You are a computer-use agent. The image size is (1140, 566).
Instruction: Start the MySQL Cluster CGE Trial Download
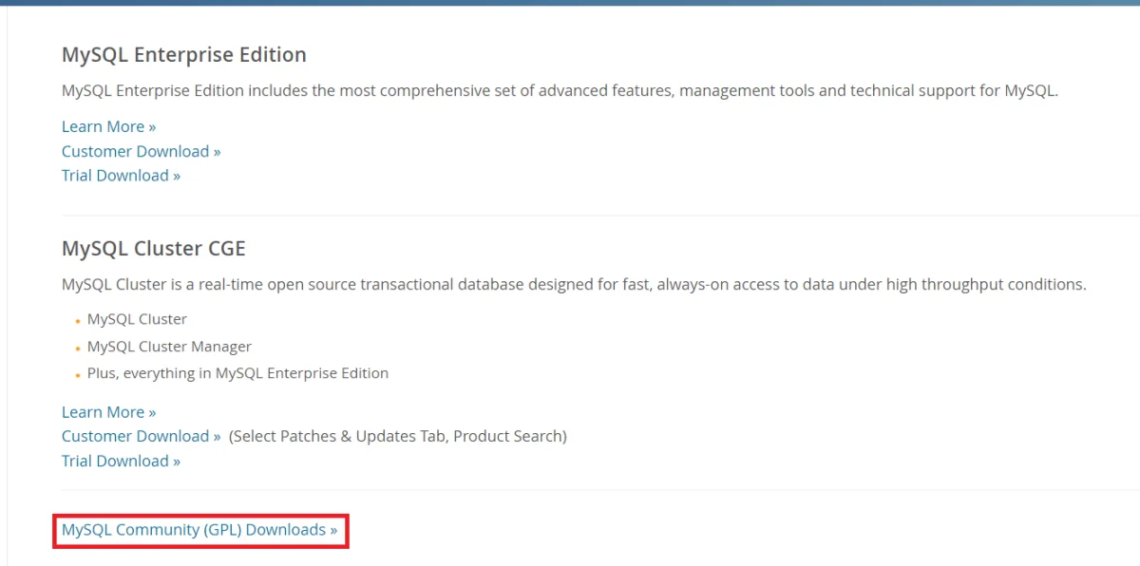click(x=113, y=460)
